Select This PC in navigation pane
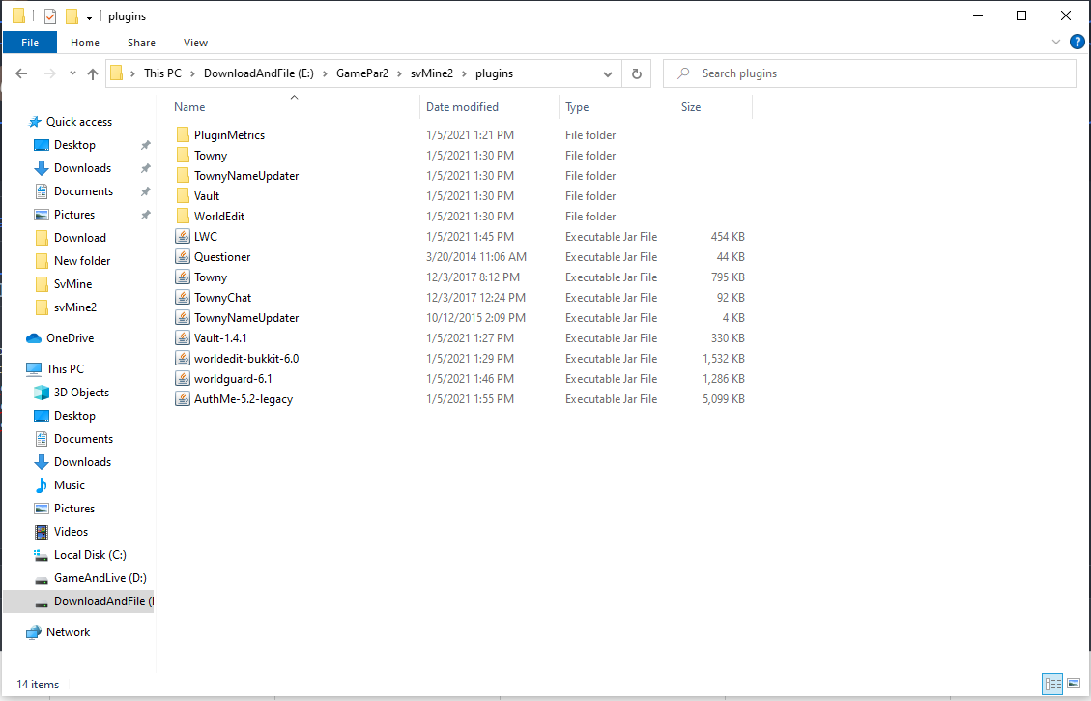1091x701 pixels. coord(55,369)
